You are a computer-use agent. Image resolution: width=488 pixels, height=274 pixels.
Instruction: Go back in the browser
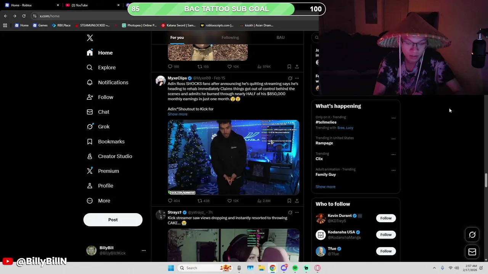(5, 16)
